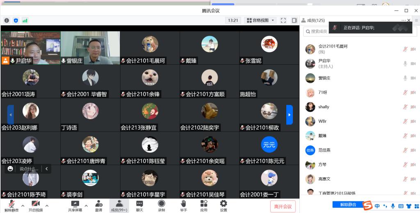Raise hand with the 举手 icon

tap(183, 205)
